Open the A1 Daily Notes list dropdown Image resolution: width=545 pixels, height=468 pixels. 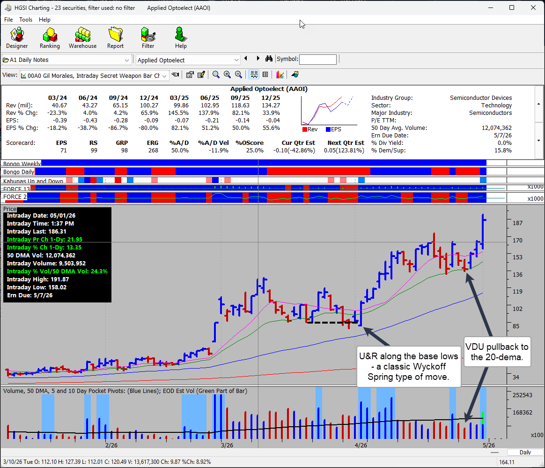67,60
